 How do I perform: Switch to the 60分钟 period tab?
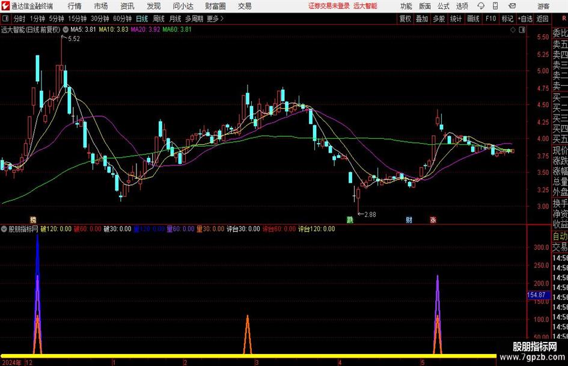pos(122,19)
